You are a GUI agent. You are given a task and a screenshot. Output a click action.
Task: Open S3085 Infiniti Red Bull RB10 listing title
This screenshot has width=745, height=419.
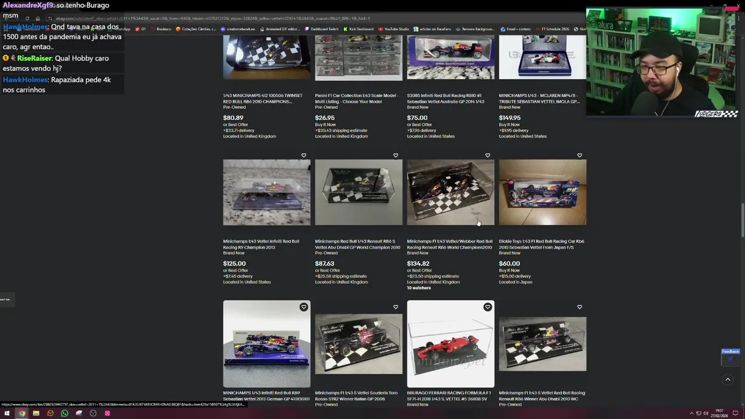445,98
